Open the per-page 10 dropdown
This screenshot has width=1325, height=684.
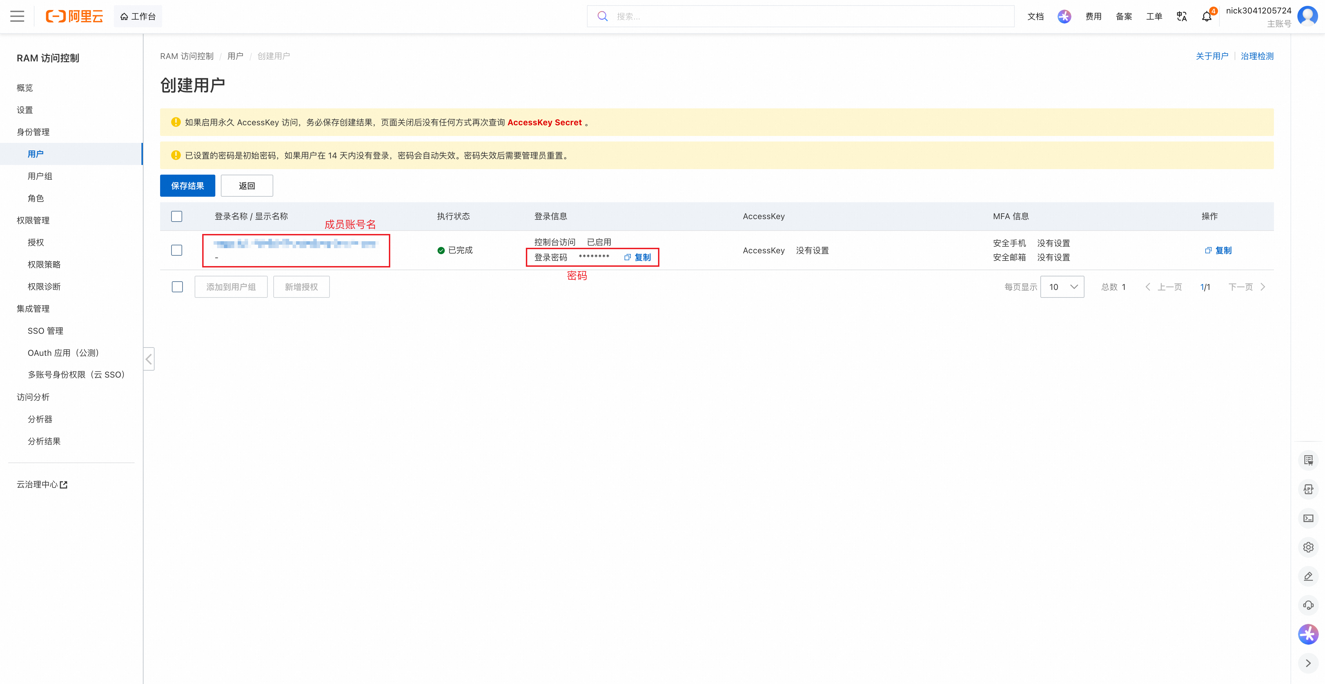click(x=1062, y=287)
